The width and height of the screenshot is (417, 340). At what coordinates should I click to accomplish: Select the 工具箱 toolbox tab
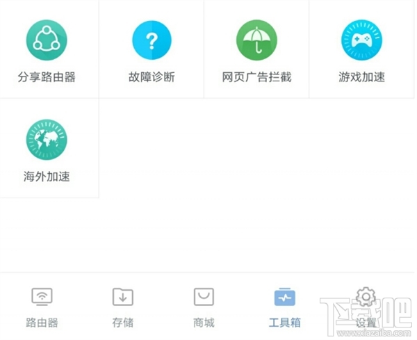tap(284, 308)
